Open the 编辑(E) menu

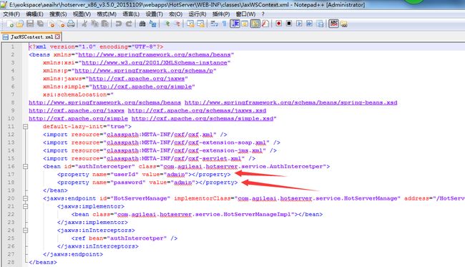[x=34, y=14]
